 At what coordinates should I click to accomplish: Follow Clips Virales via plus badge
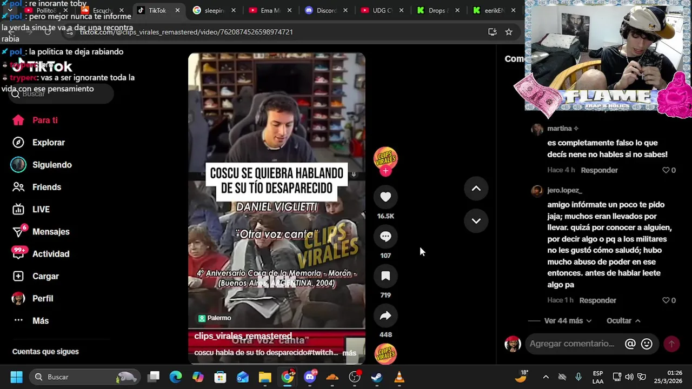pyautogui.click(x=385, y=171)
